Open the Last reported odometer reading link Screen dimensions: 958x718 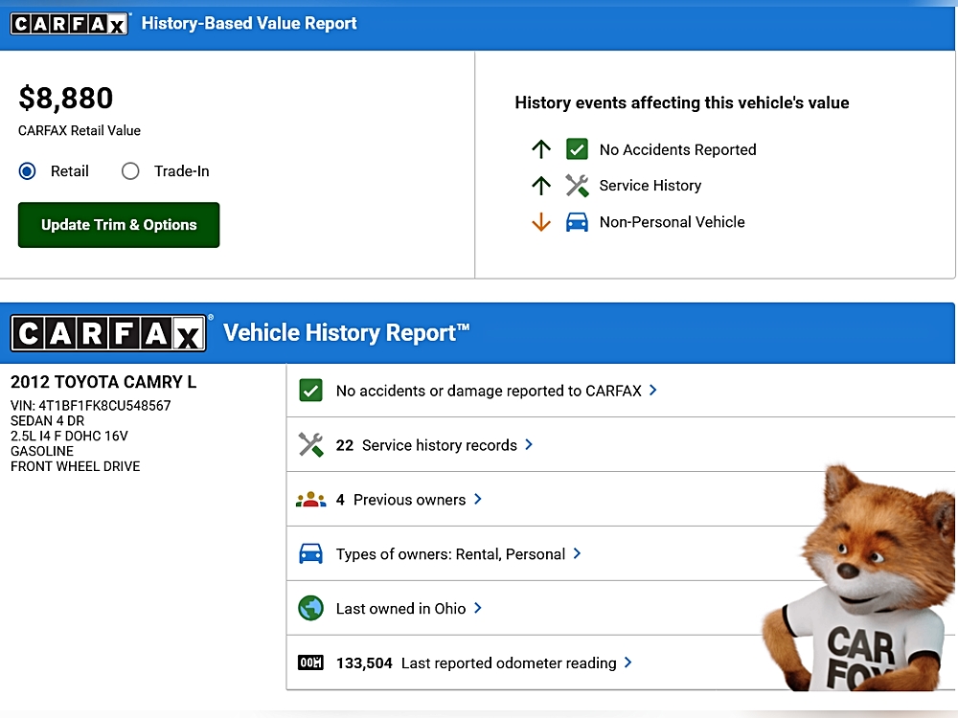508,662
